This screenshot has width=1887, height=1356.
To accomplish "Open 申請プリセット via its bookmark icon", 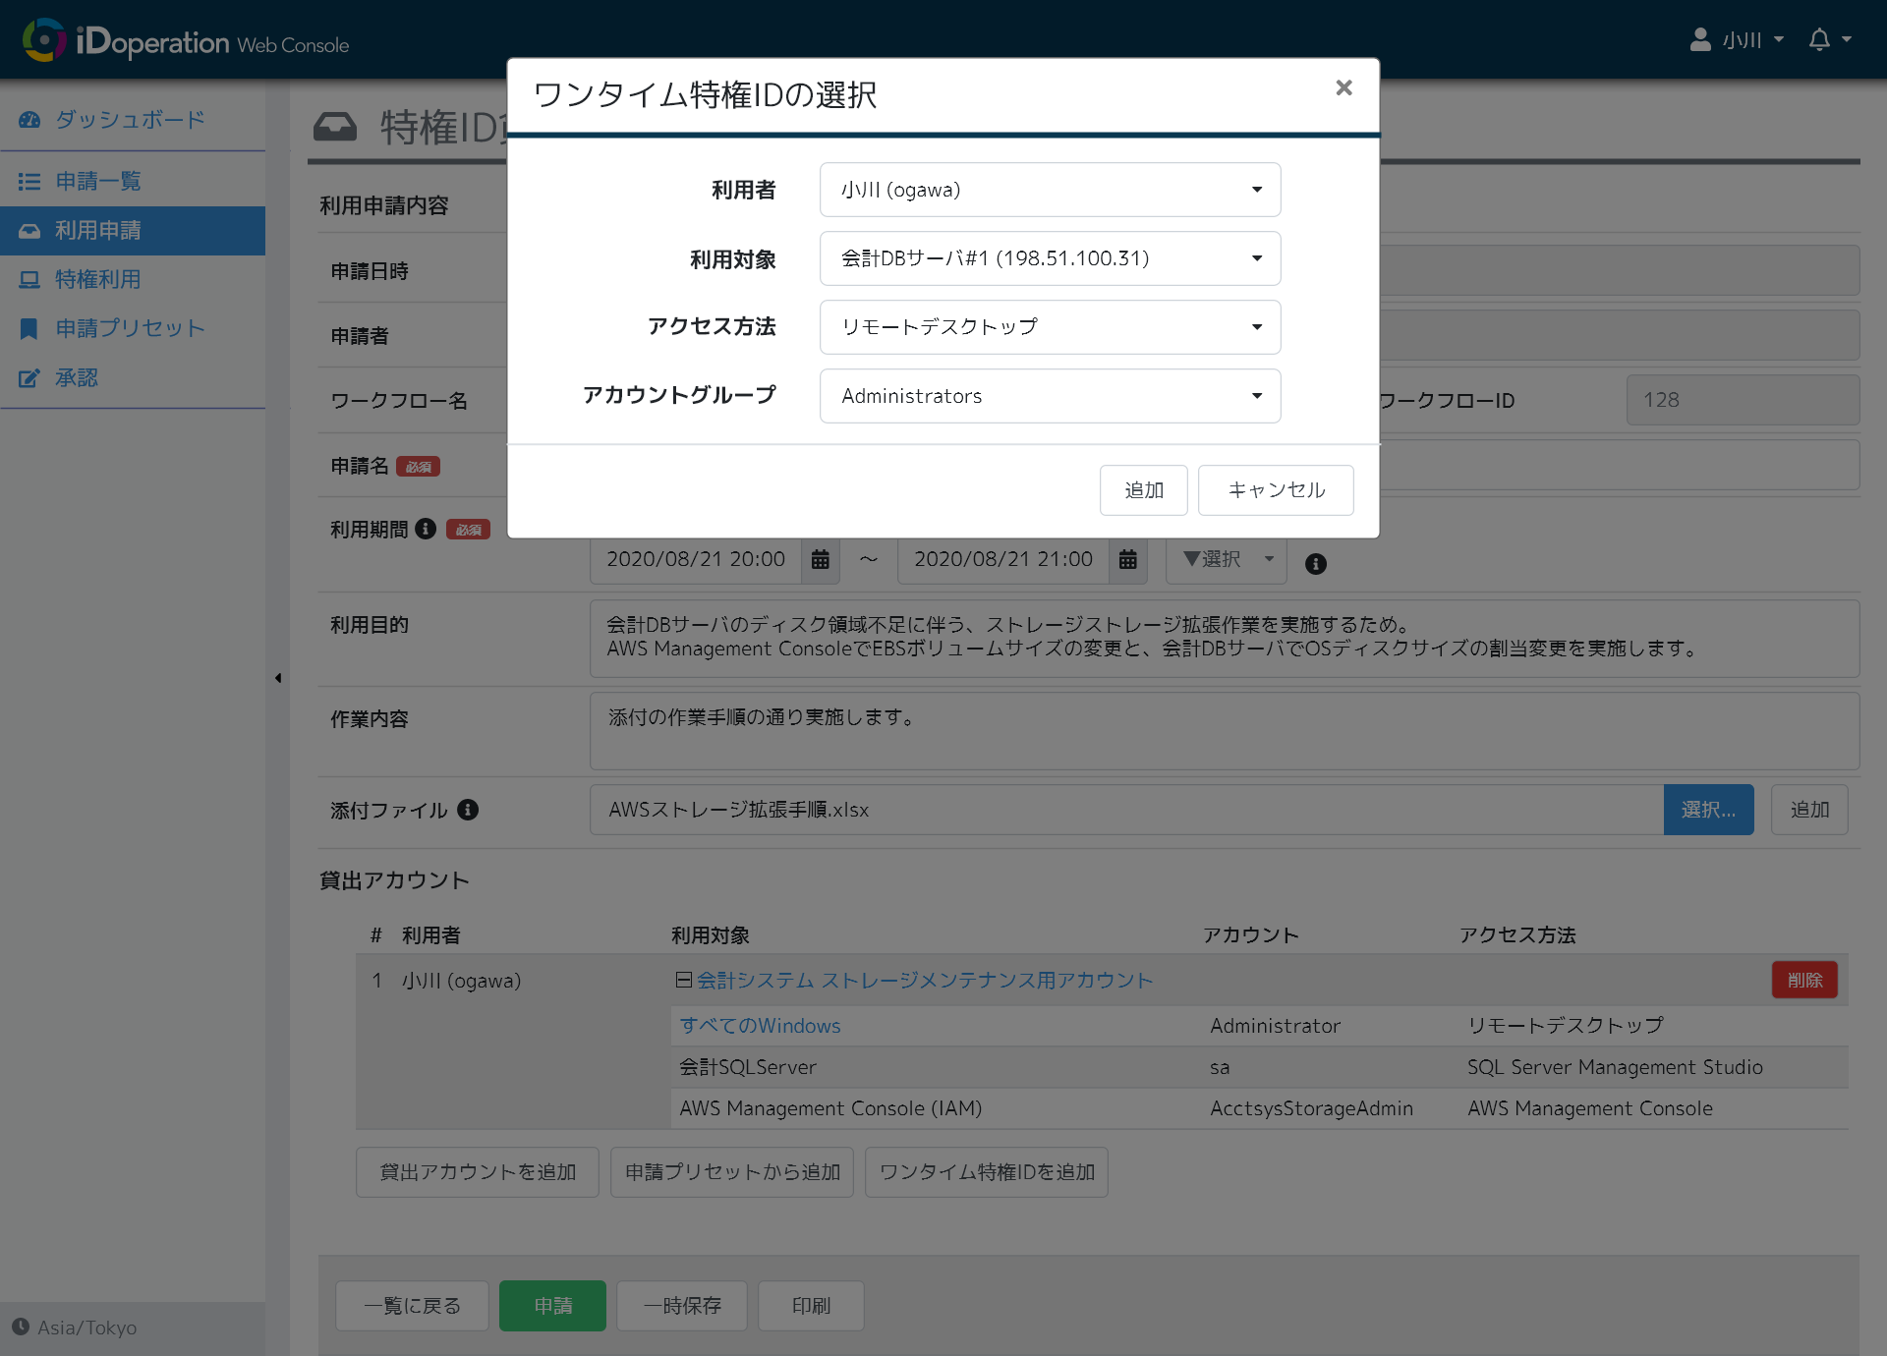I will point(30,328).
